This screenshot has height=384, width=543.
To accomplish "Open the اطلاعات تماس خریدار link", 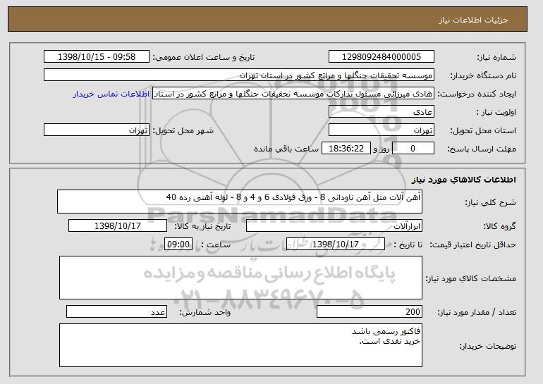I will 111,94.
